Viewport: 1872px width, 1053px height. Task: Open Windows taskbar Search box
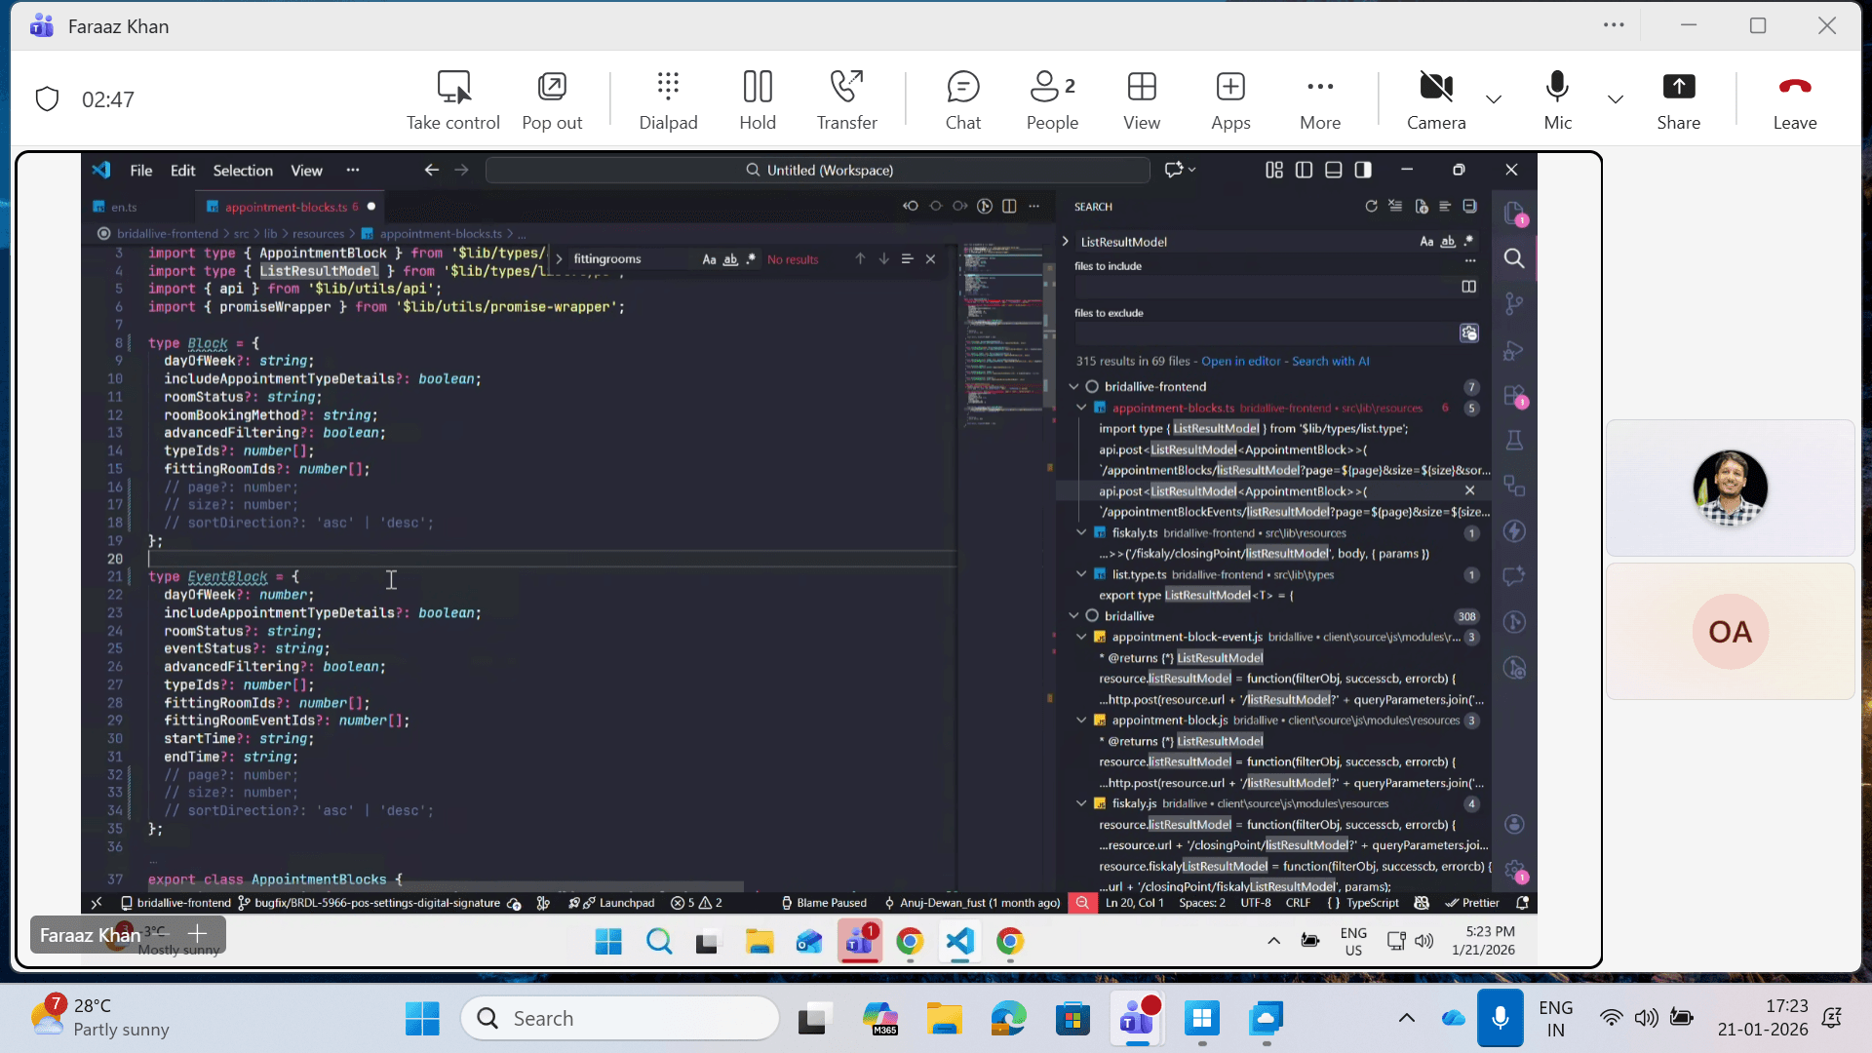click(x=620, y=1019)
